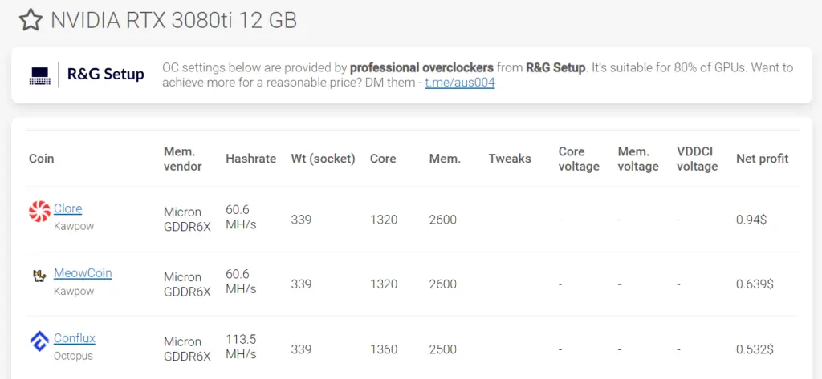The height and width of the screenshot is (379, 822).
Task: Click the NVIDIA RTX 3080ti 12 GB title
Action: coord(173,20)
